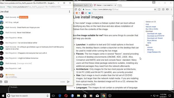The image size is (174, 98).
Task: Click the book-shaped extension icon in Chrome toolbar
Action: 167,10
